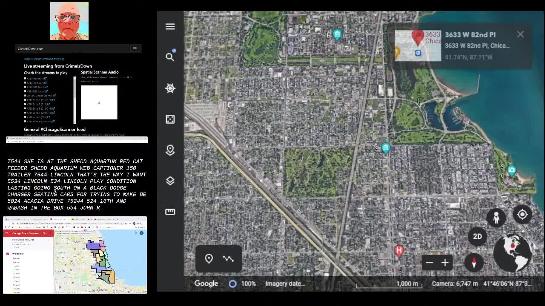Click the red H hospital marker on map
The height and width of the screenshot is (306, 545).
pos(399,251)
